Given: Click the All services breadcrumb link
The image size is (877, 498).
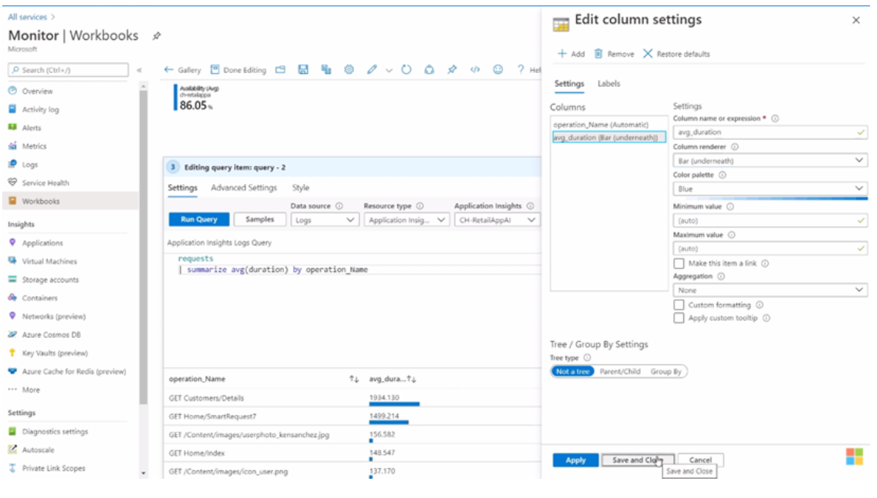Looking at the screenshot, I should pos(28,18).
